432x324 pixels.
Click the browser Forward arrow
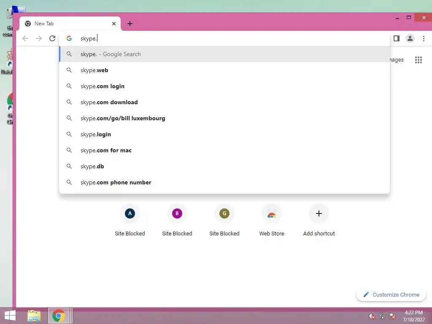[39, 38]
